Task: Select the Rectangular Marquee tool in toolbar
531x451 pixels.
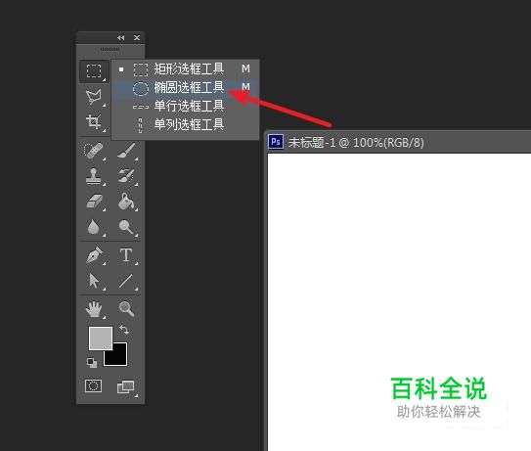Action: click(x=94, y=71)
